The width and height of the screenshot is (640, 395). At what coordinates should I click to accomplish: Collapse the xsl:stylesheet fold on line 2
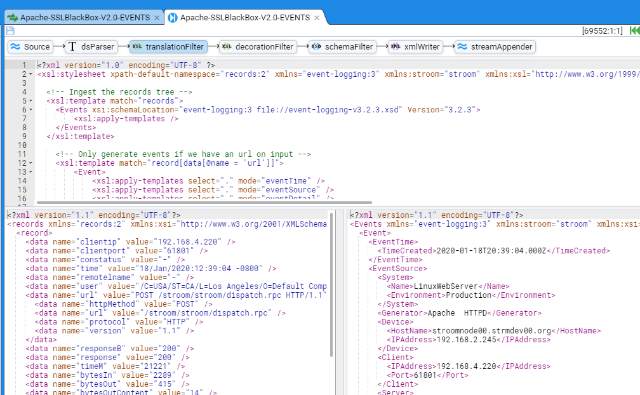(x=31, y=74)
